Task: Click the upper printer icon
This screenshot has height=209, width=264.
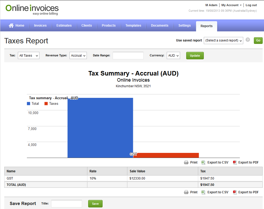Action: (x=186, y=162)
